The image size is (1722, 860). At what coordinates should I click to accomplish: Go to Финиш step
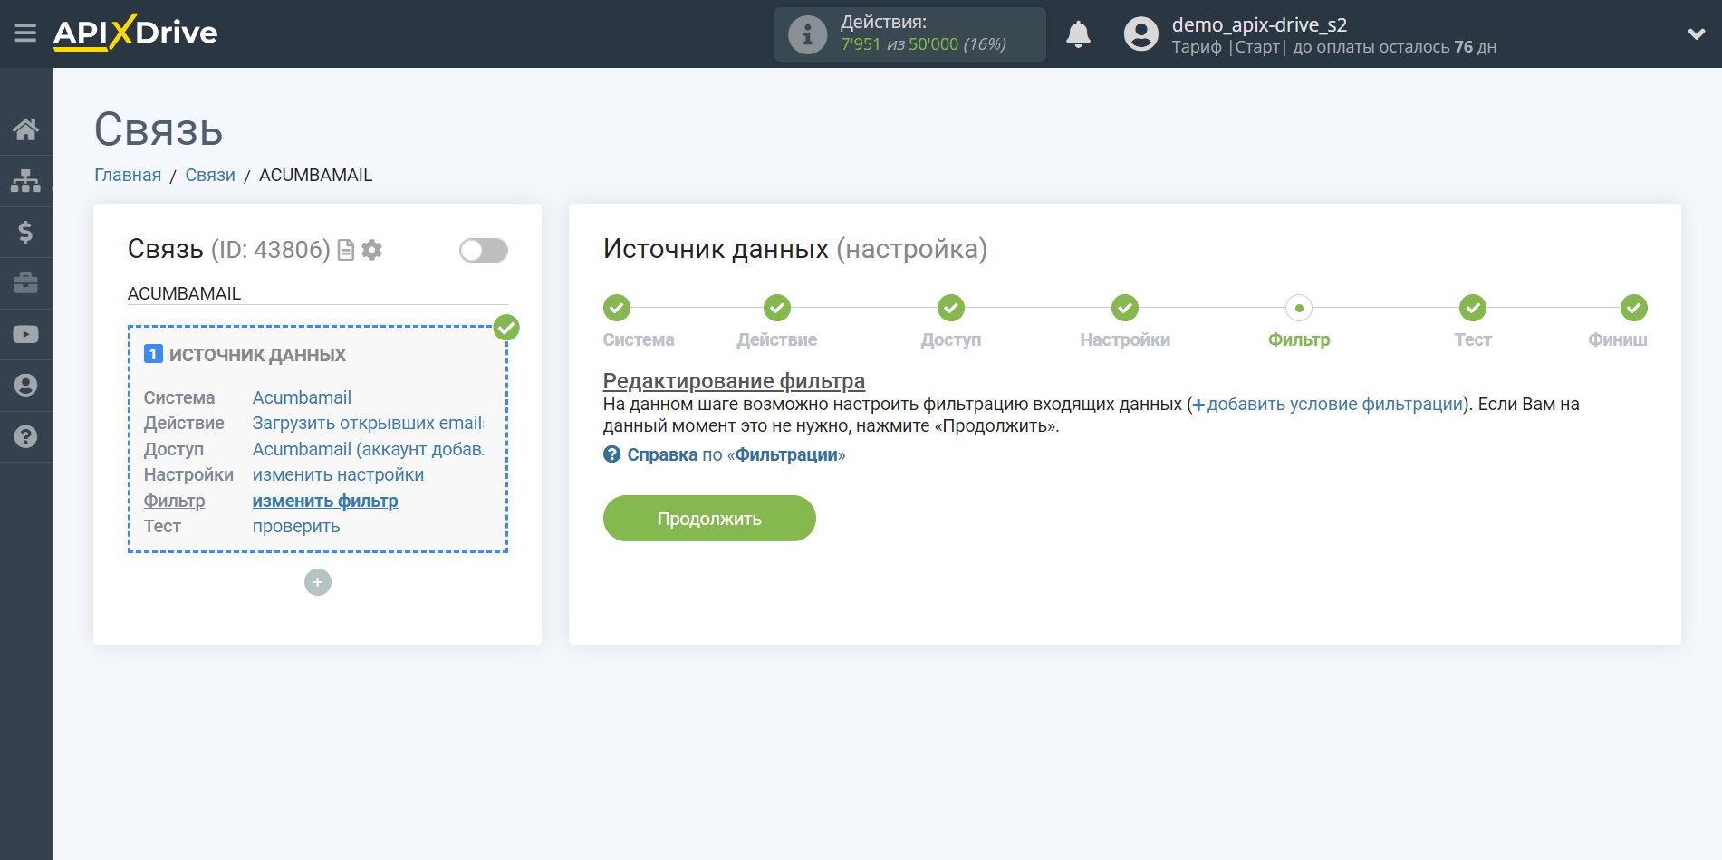tap(1634, 308)
